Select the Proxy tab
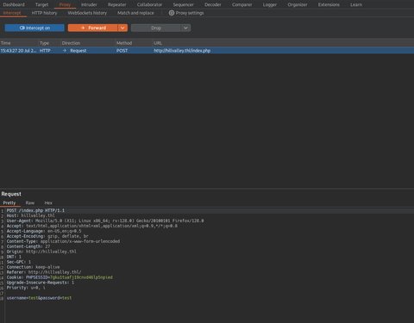Screen dimensions: 414x323 point(65,4)
